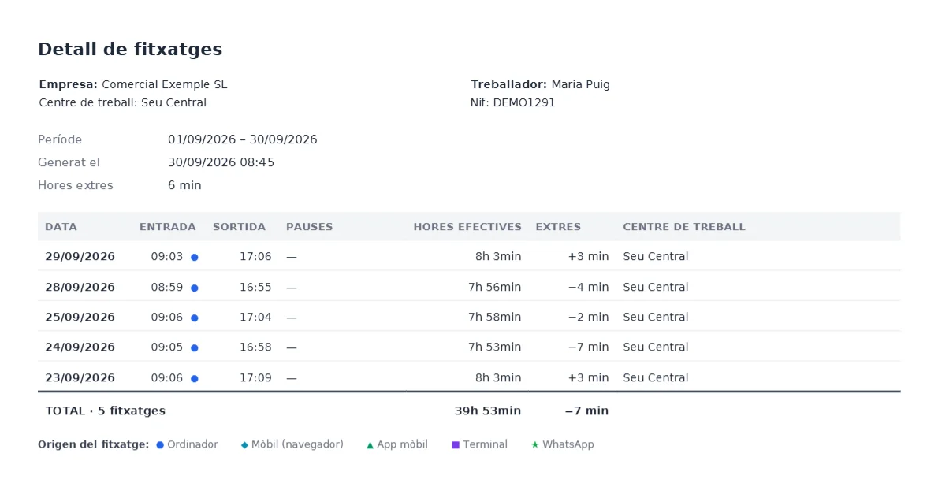The height and width of the screenshot is (498, 938).
Task: Click the blue origin dot for 23/09/2026
Action: 195,378
